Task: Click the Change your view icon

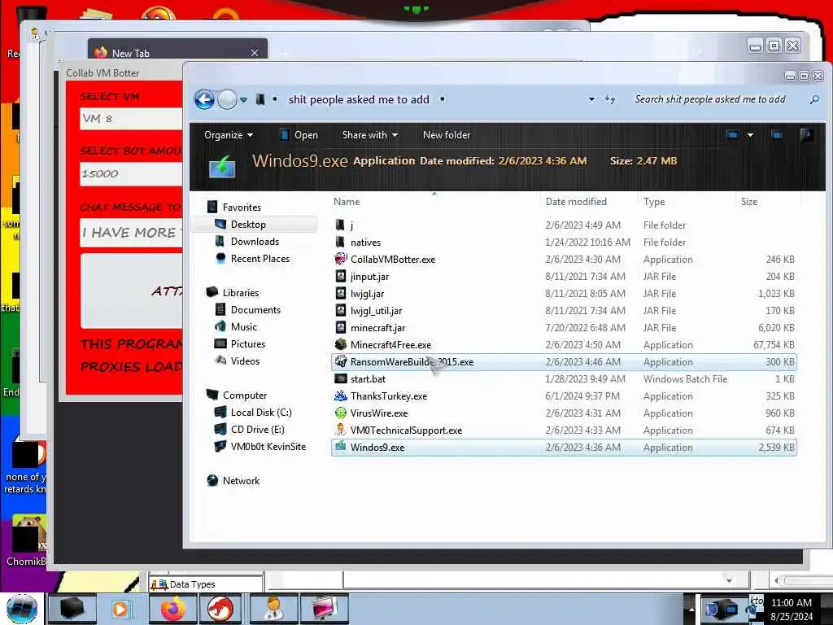Action: tap(732, 135)
